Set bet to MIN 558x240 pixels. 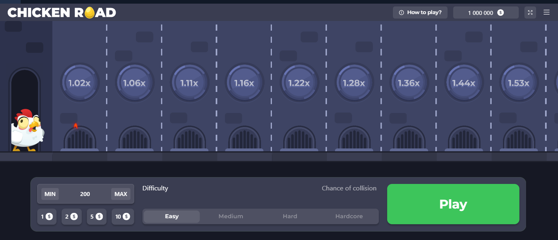tap(50, 194)
